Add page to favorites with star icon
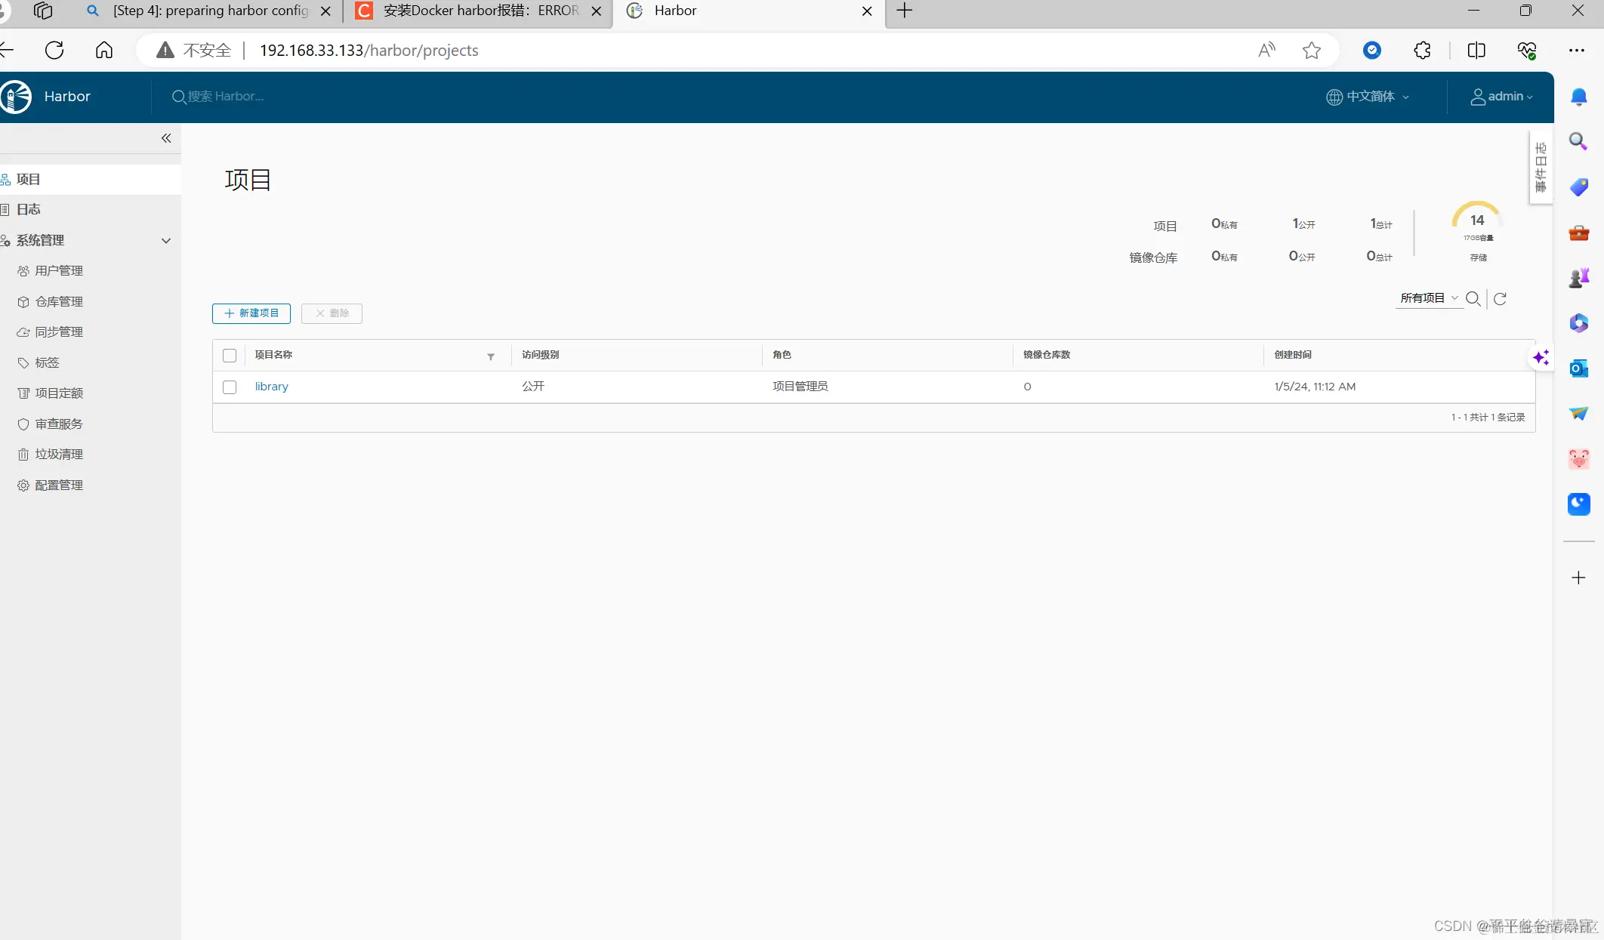 (x=1312, y=51)
